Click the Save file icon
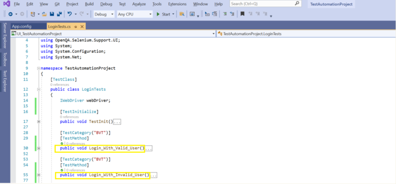This screenshot has width=396, height=184. pyautogui.click(x=52, y=14)
